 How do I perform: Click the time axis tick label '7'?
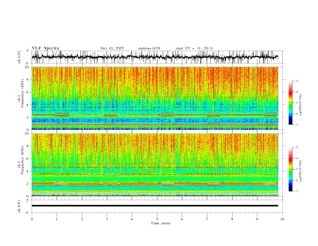tap(207, 219)
